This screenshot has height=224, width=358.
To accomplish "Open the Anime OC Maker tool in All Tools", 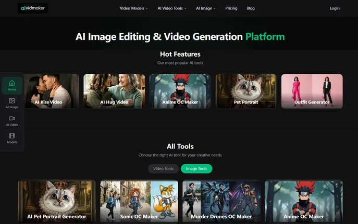I will pyautogui.click(x=304, y=201).
